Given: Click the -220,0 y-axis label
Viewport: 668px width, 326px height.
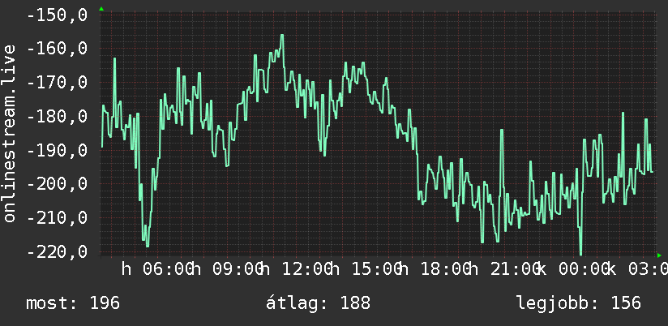Looking at the screenshot, I should click(57, 251).
